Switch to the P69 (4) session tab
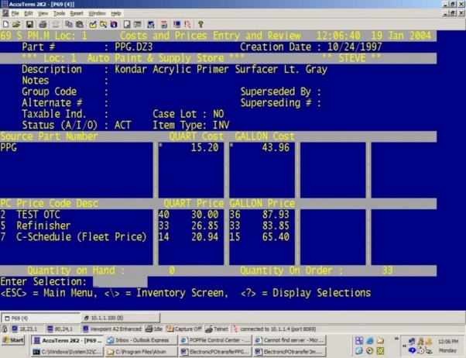The width and height of the screenshot is (466, 358). pos(40,318)
